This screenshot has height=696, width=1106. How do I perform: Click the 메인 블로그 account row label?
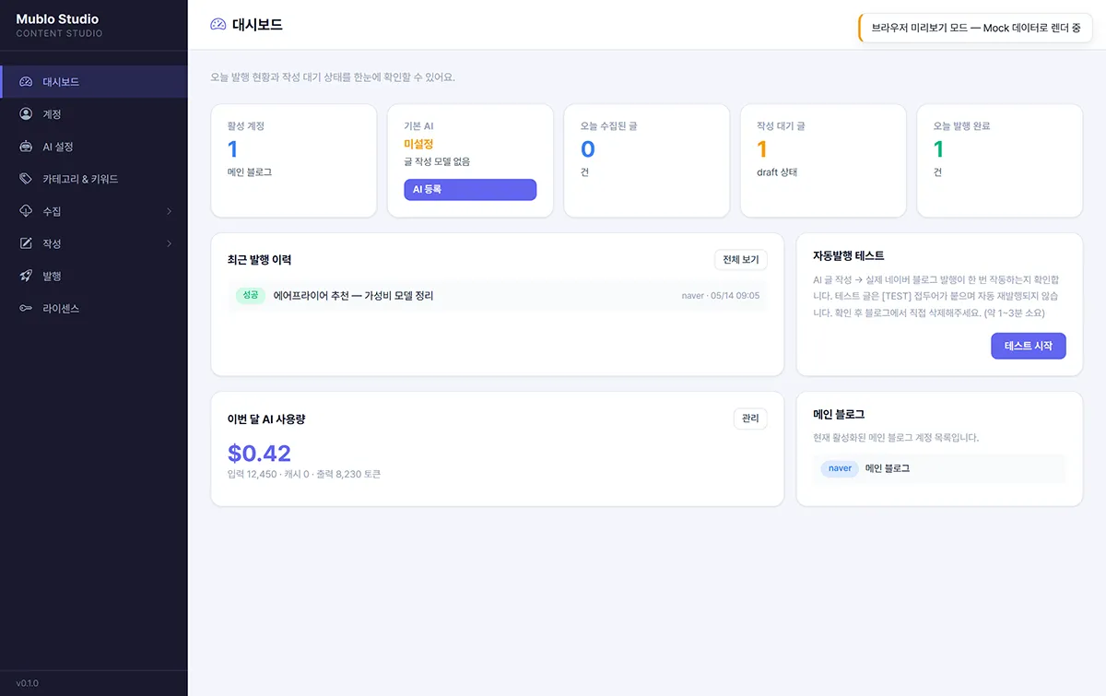tap(888, 468)
